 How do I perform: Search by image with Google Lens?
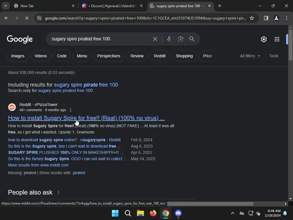[180, 39]
